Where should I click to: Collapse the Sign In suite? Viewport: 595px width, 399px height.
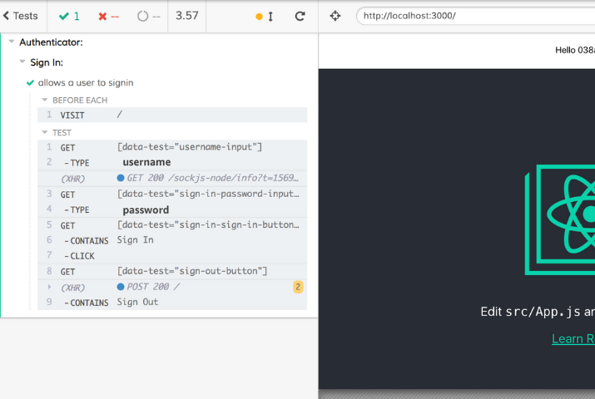pyautogui.click(x=22, y=62)
